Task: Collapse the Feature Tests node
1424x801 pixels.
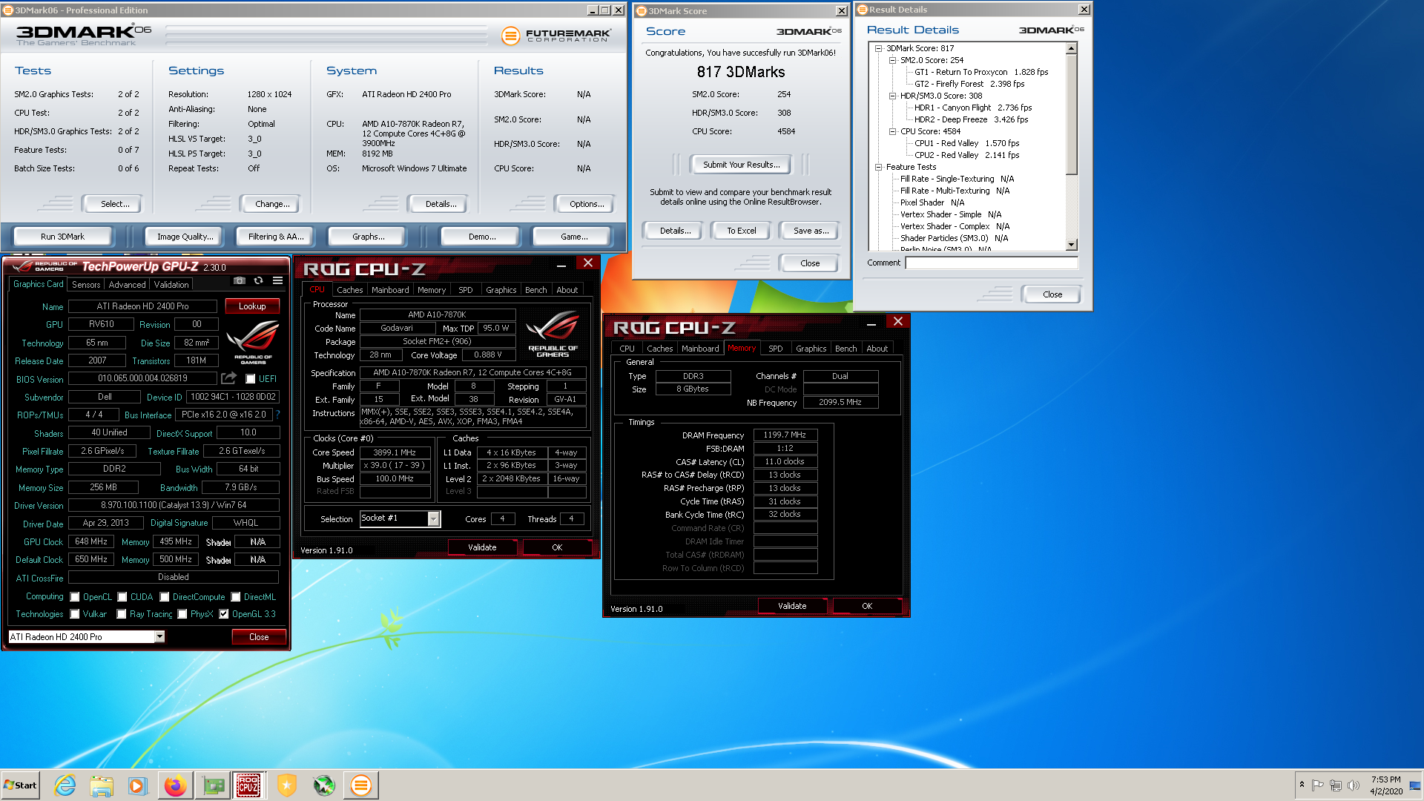Action: [x=878, y=167]
